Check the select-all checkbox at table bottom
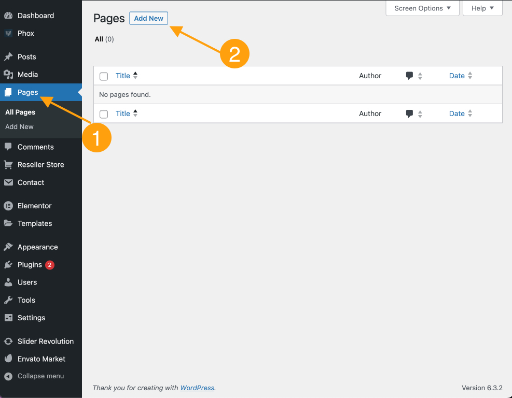The image size is (512, 398). click(104, 113)
